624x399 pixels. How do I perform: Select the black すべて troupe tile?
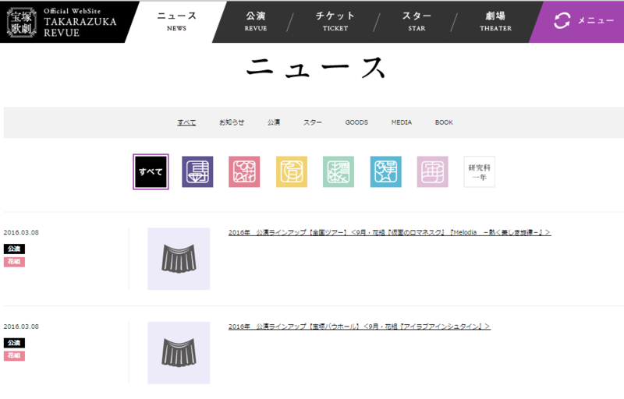pyautogui.click(x=151, y=171)
